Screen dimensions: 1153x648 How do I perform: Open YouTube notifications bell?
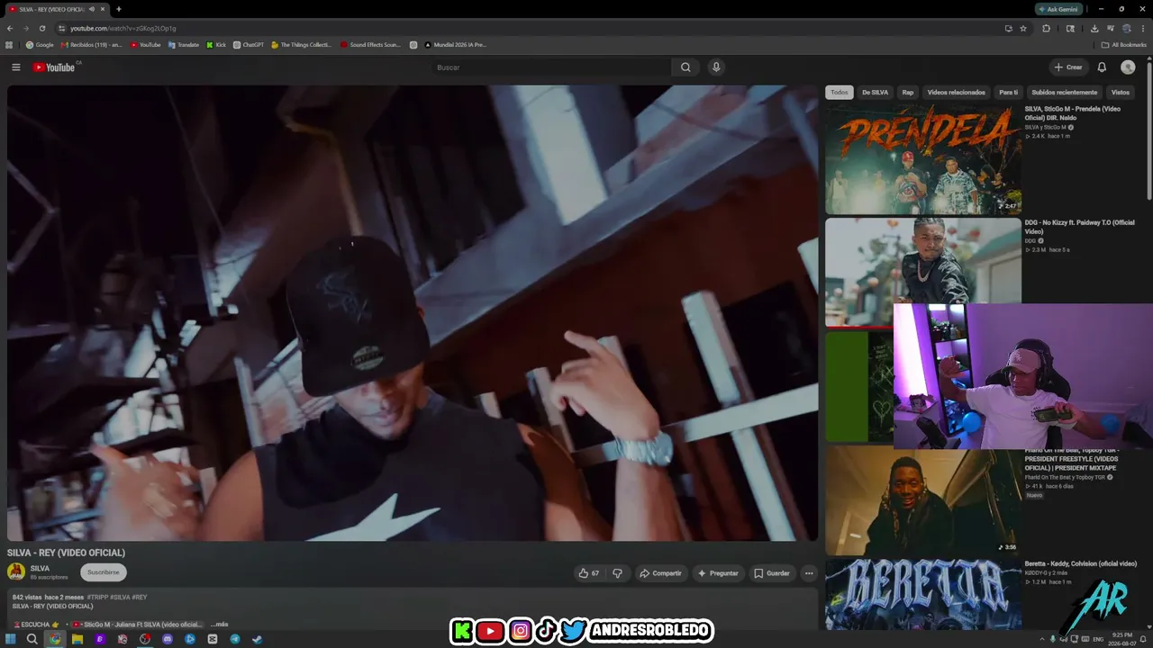pos(1102,67)
